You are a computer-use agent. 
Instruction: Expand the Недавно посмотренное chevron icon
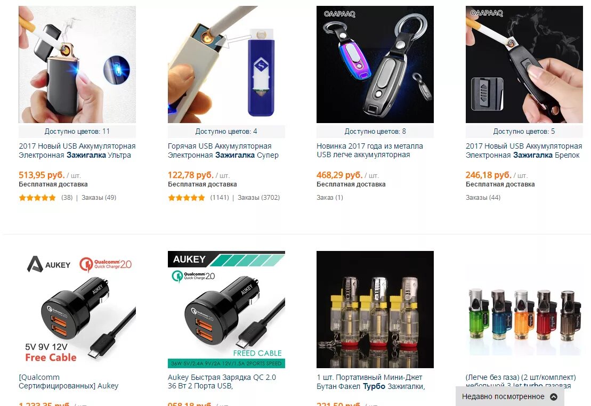pos(553,396)
